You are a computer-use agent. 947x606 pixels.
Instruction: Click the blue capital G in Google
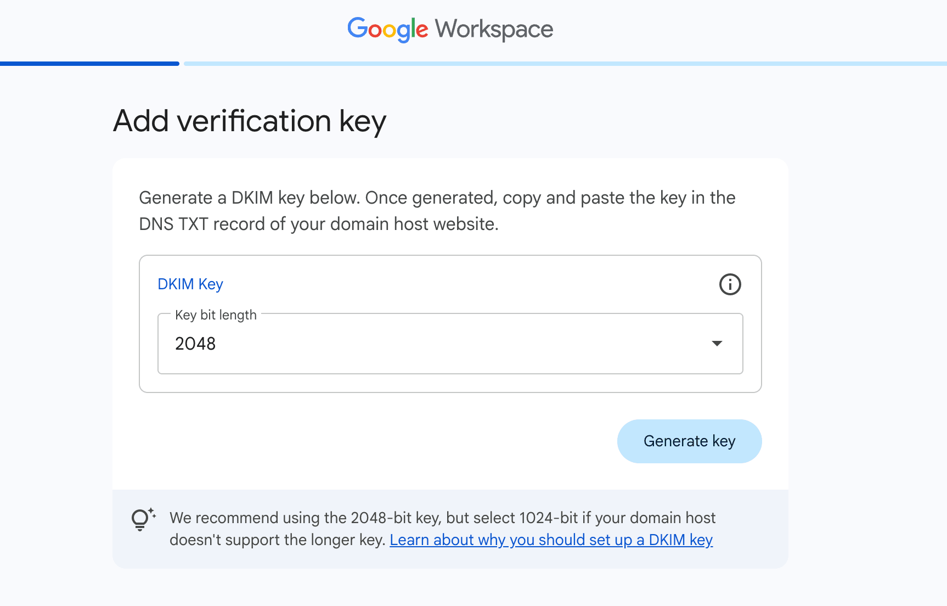(357, 28)
